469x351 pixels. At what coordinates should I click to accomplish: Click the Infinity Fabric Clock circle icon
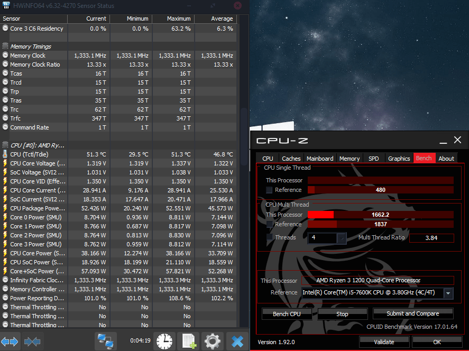pyautogui.click(x=5, y=280)
